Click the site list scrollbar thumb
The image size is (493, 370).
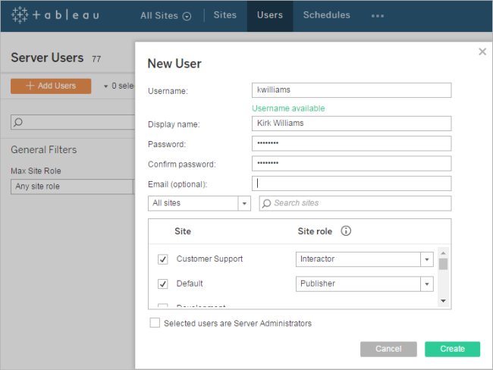pos(444,264)
